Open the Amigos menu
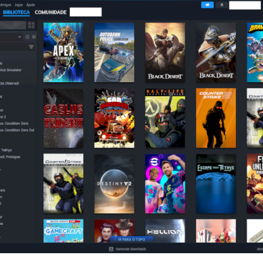This screenshot has width=263, height=263. coord(5,5)
